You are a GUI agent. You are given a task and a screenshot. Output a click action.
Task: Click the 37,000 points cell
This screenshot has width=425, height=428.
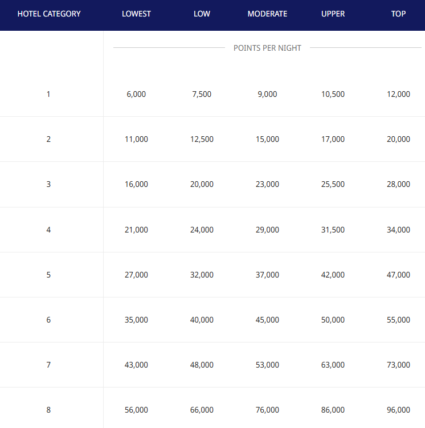click(267, 275)
